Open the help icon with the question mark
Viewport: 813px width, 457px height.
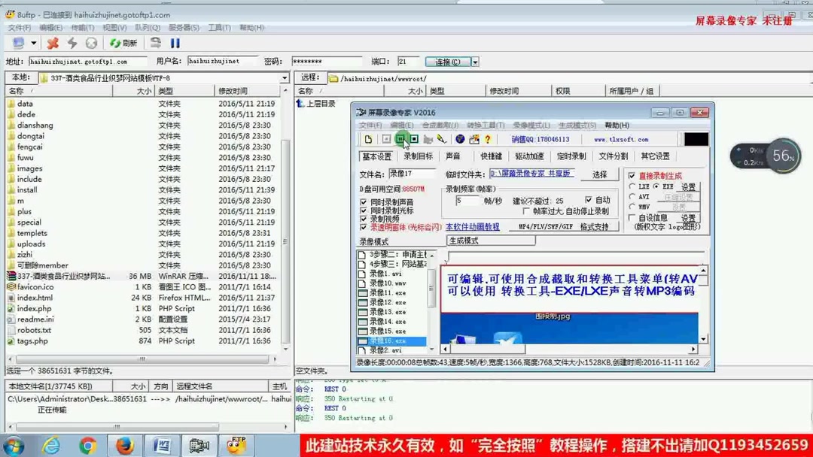point(487,140)
